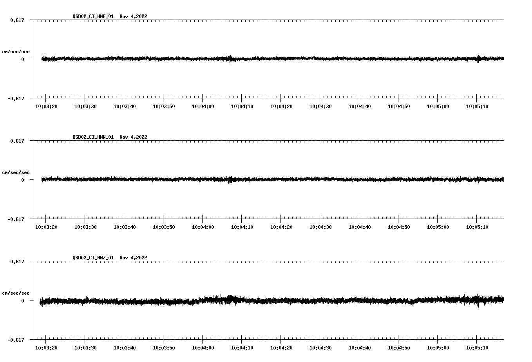Image resolution: width=532 pixels, height=362 pixels.
Task: Click 10:04:20 time label under HNZ plot
Action: point(281,348)
